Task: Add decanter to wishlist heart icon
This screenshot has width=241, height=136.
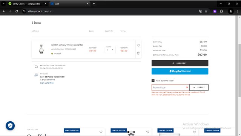Action: pyautogui.click(x=138, y=45)
